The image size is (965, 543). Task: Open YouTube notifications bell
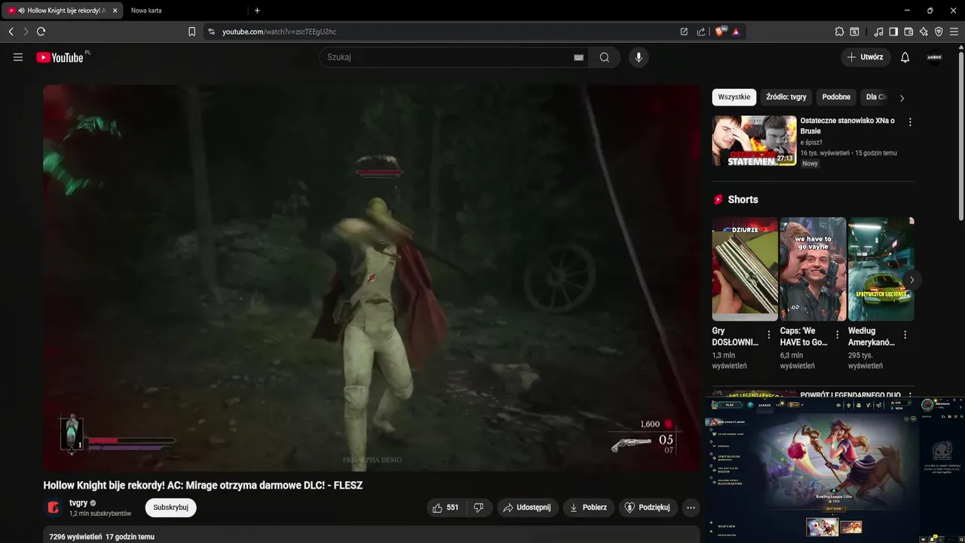(905, 57)
